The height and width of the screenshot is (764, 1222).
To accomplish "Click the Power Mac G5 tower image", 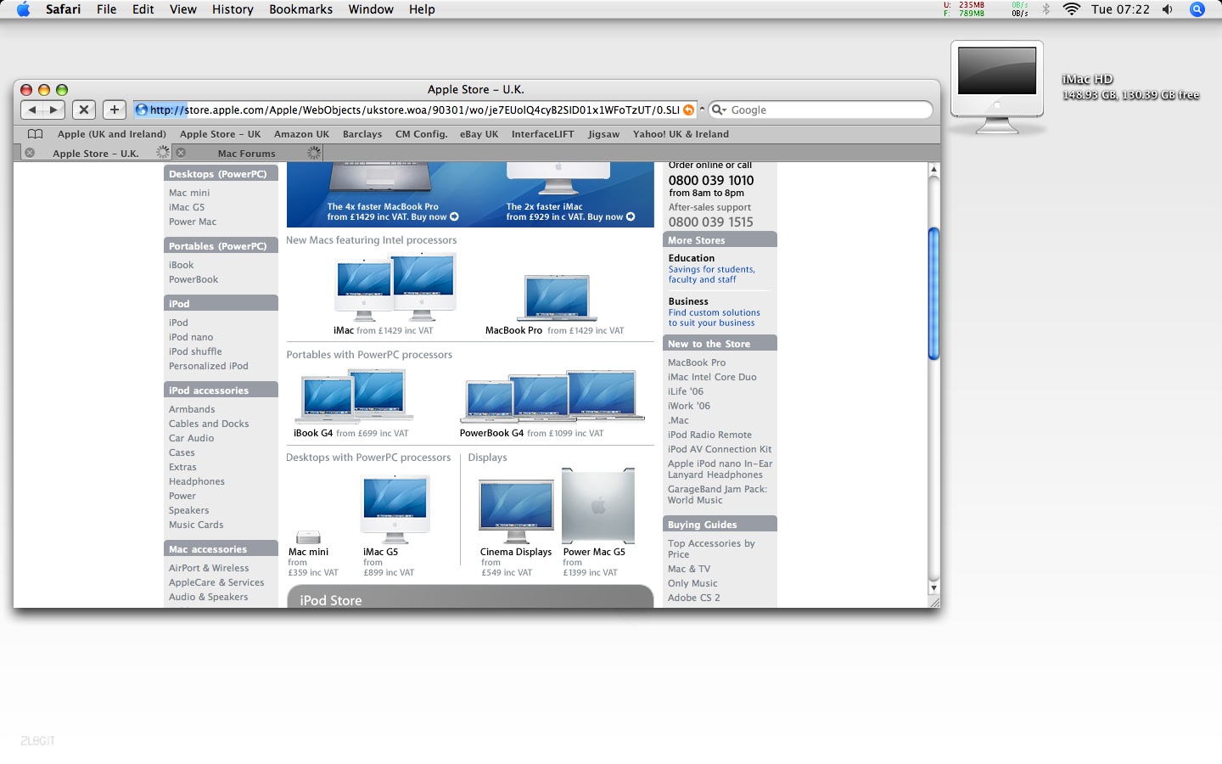I will pos(598,506).
